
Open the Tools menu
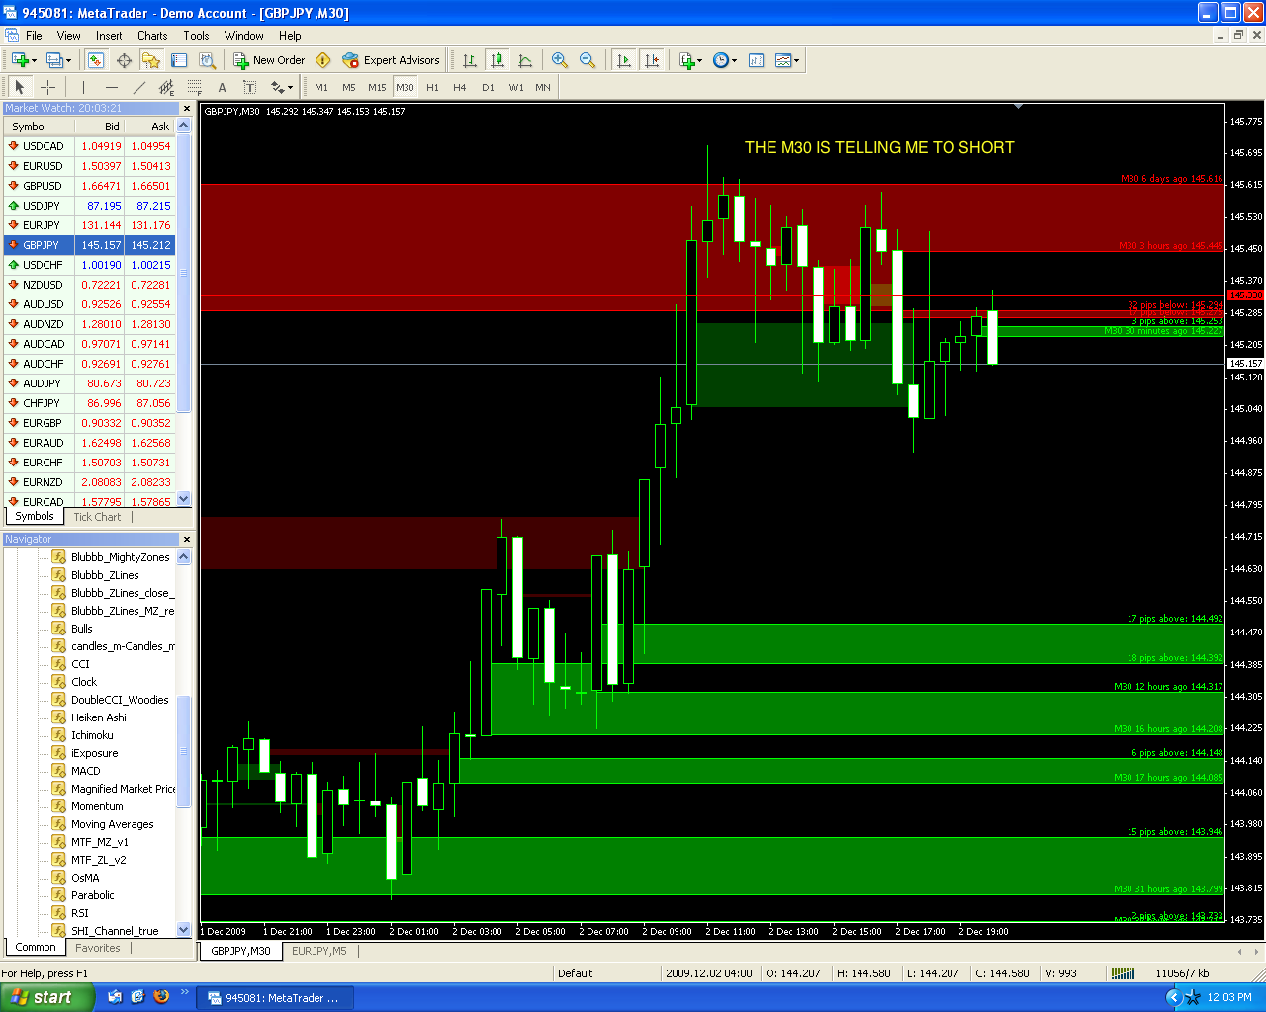[x=196, y=36]
